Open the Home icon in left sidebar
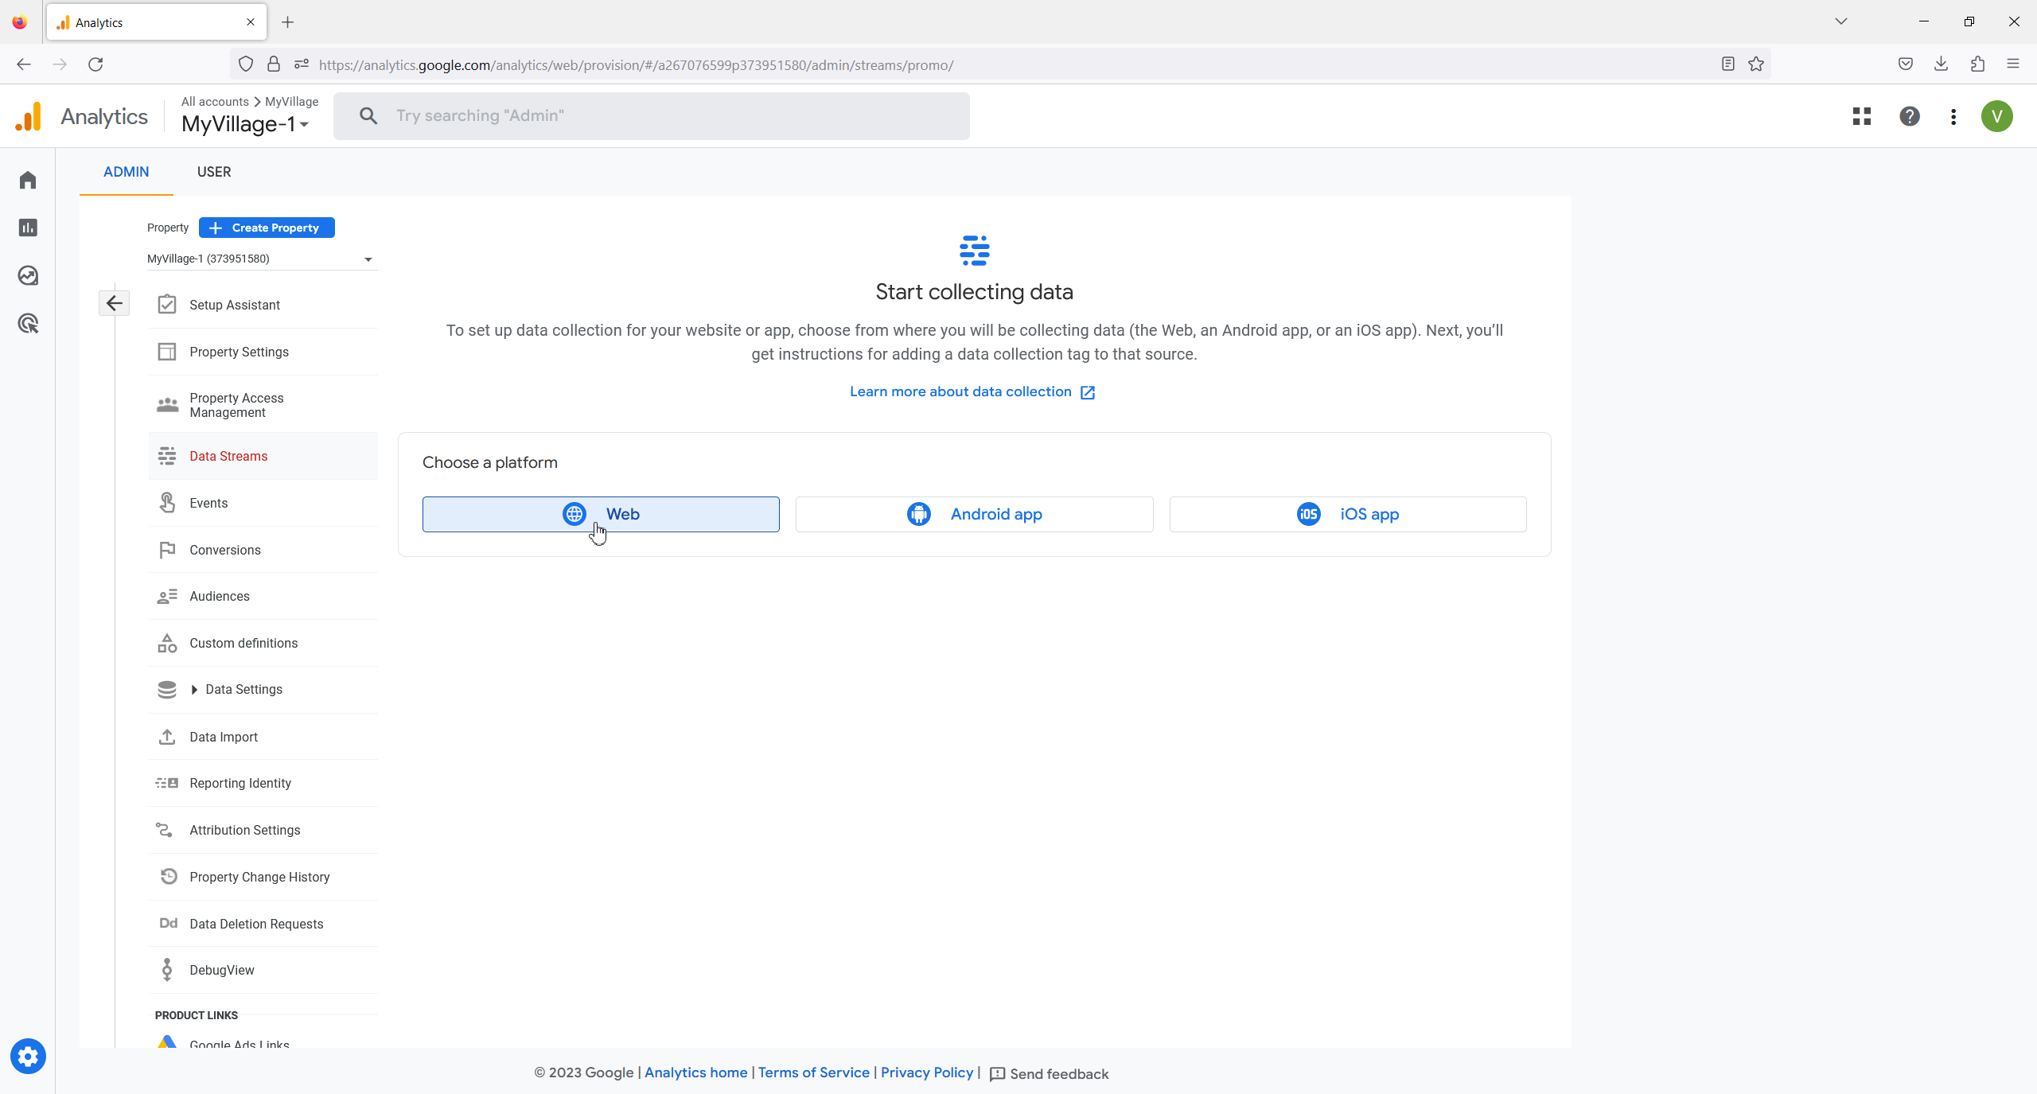Image resolution: width=2037 pixels, height=1094 pixels. [28, 180]
